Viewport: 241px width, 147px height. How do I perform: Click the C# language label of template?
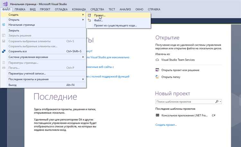[x=213, y=116]
